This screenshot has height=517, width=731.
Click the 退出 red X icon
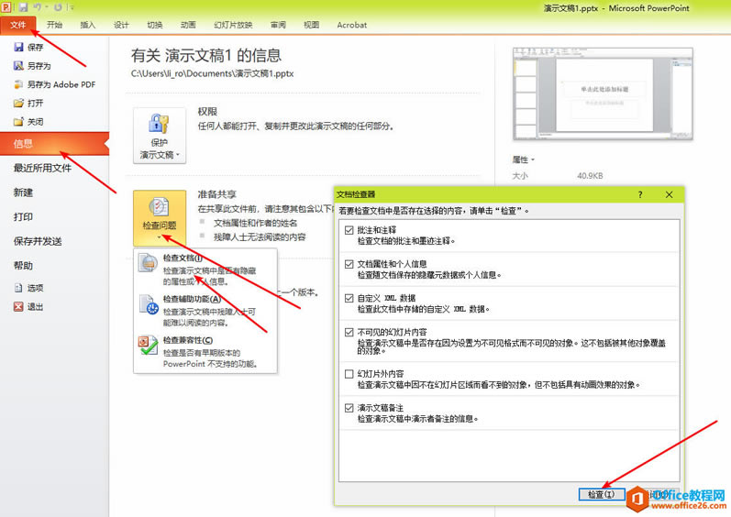tap(18, 306)
